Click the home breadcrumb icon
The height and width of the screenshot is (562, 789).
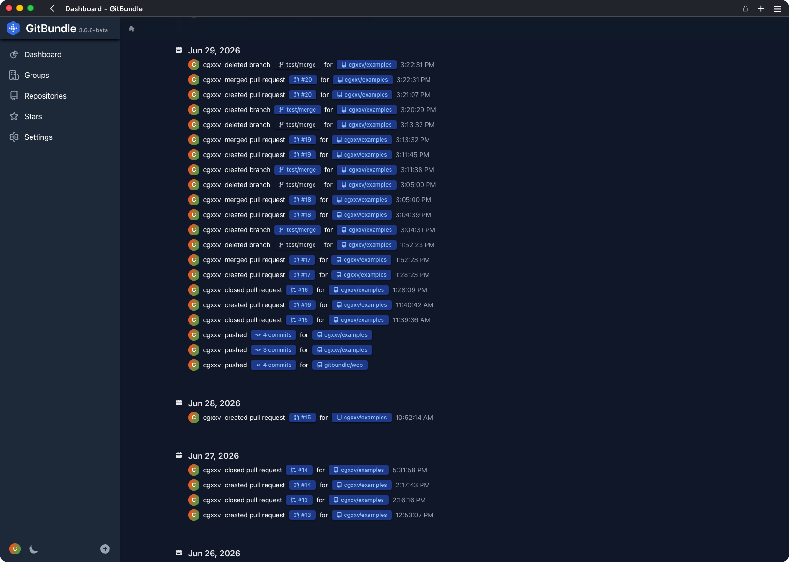point(131,29)
